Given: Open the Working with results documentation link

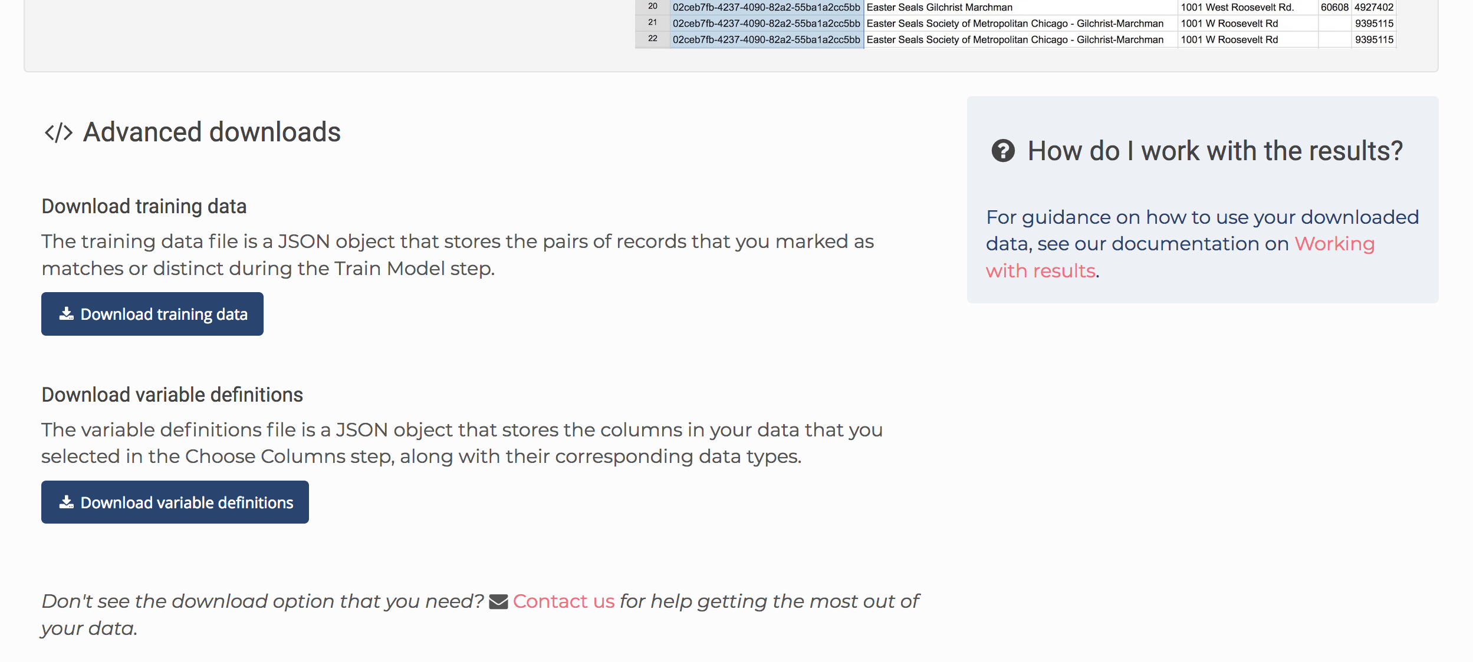Looking at the screenshot, I should click(1179, 257).
